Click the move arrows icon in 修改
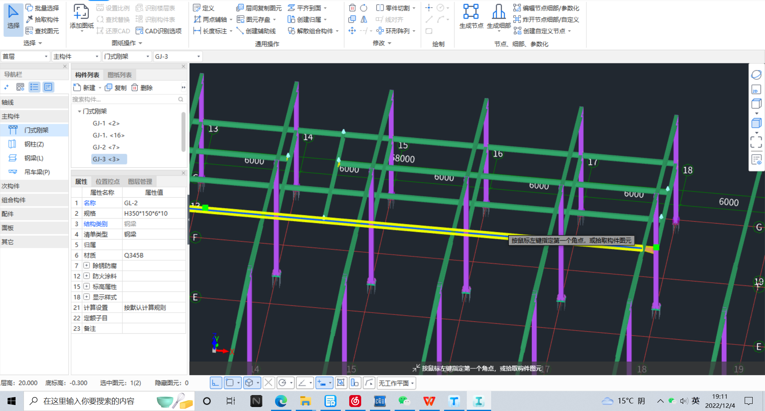Viewport: 765px width, 411px height. [352, 31]
